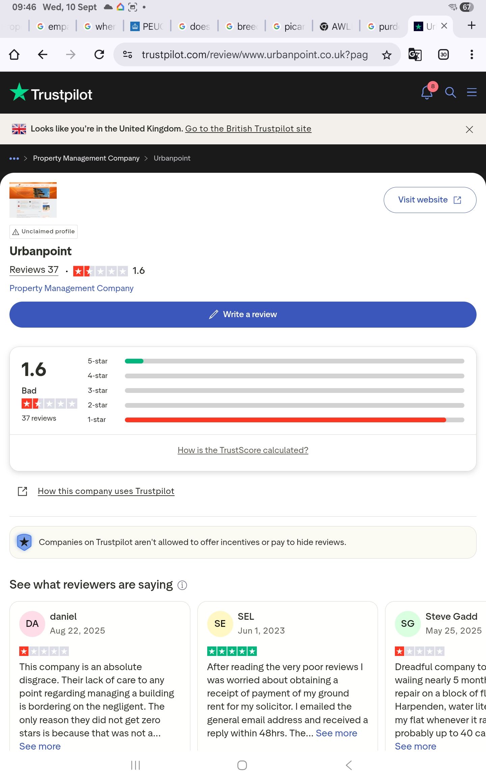Reload the page
Viewport: 486px width, 779px height.
pos(99,55)
